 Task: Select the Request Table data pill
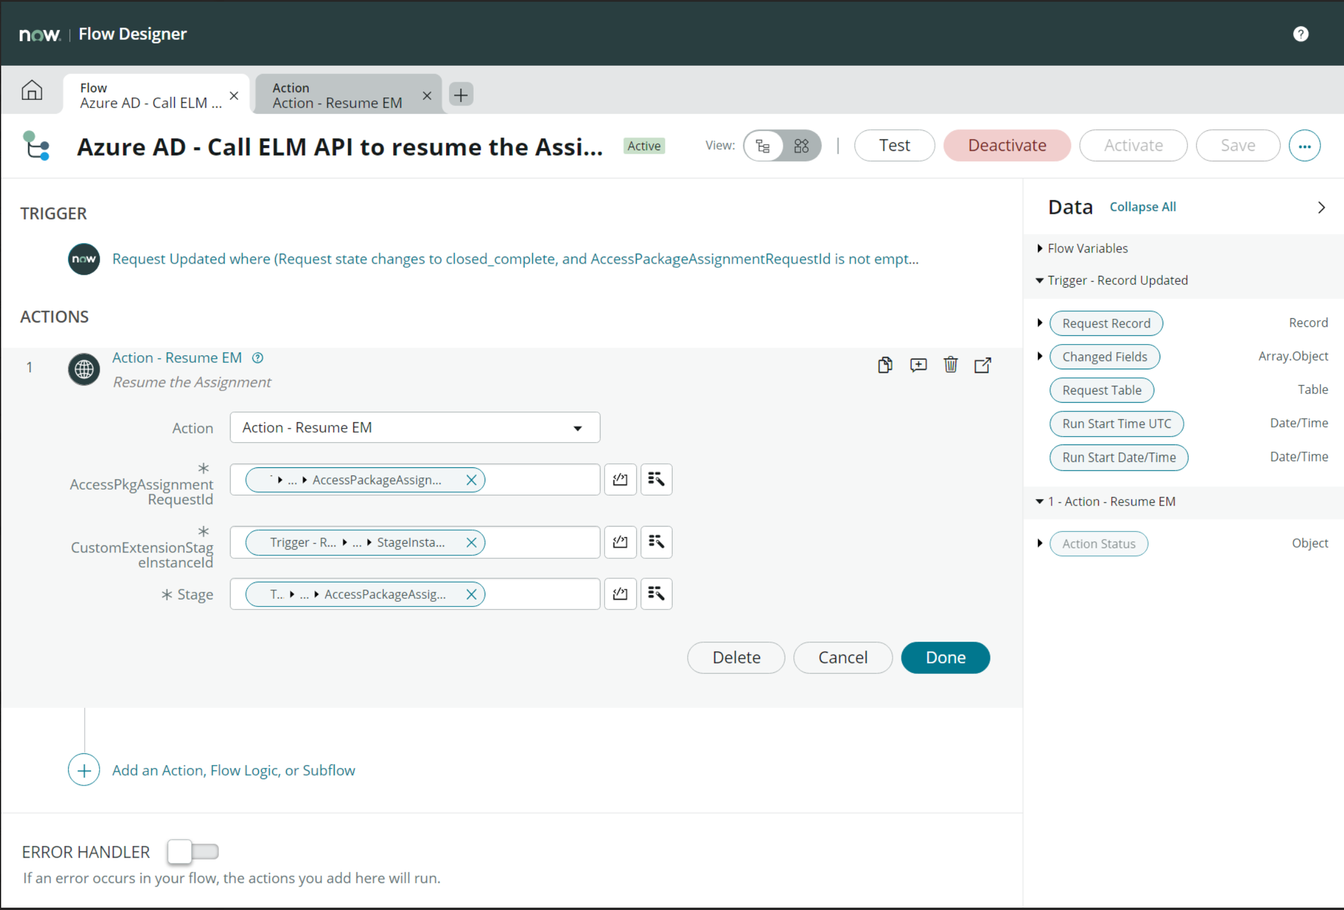pyautogui.click(x=1102, y=390)
